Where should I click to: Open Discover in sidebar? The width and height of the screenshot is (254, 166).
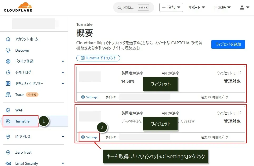22,50
